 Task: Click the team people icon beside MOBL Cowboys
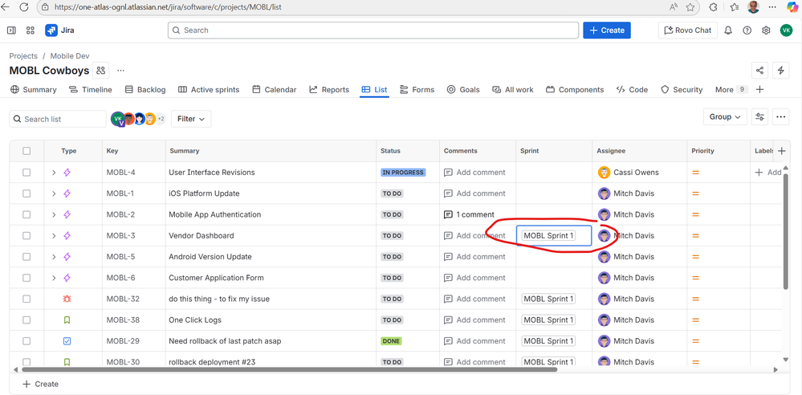[101, 70]
